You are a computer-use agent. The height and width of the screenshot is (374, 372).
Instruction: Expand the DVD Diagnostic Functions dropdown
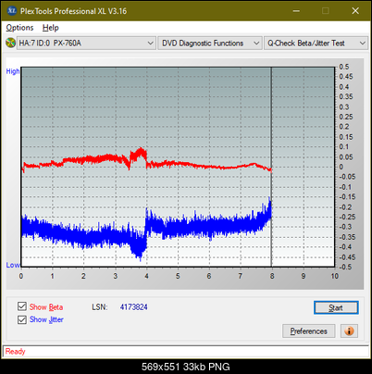click(x=210, y=44)
